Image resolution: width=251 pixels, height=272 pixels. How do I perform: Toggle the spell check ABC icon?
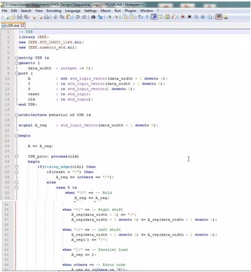pos(219,17)
